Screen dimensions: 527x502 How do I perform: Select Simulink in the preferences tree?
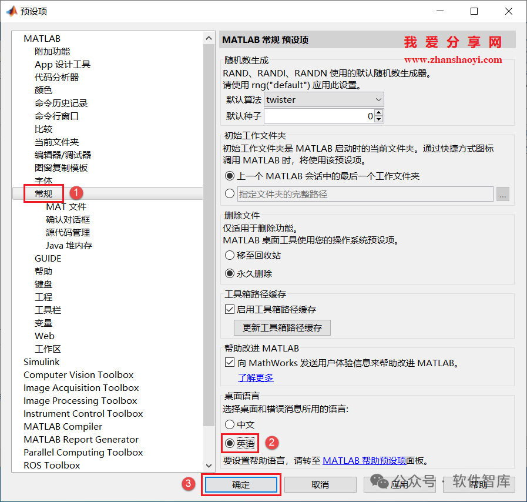(x=41, y=362)
